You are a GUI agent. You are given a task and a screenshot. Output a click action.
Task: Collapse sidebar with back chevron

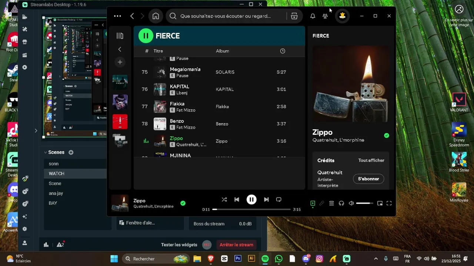tap(120, 49)
